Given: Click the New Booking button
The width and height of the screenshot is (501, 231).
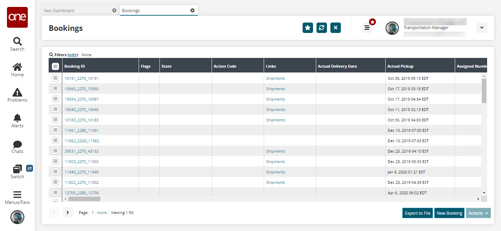Looking at the screenshot, I should pos(449,213).
